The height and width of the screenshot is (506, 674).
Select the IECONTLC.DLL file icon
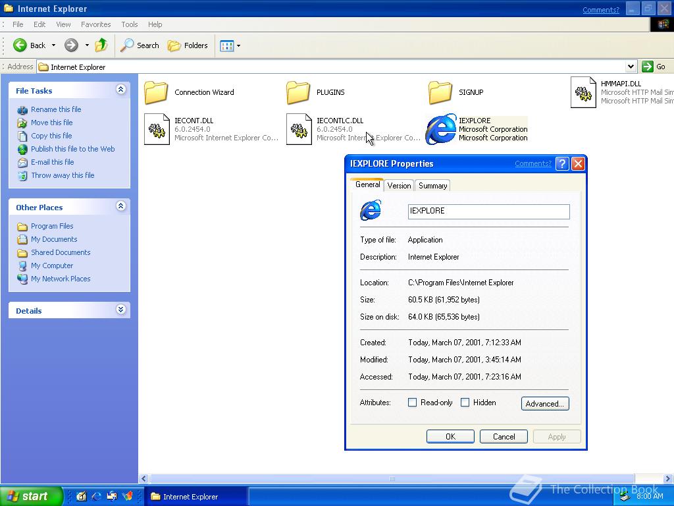(x=299, y=129)
